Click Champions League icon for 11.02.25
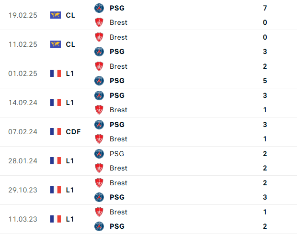The width and height of the screenshot is (297, 234). [x=56, y=44]
